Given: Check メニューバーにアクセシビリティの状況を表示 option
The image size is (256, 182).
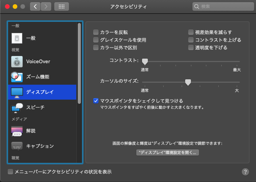Looking at the screenshot, I should point(10,172).
